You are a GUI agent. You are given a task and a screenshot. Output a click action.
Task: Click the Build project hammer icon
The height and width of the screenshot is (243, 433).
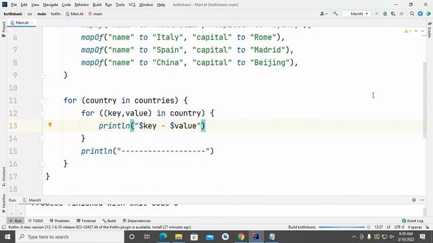[336, 13]
